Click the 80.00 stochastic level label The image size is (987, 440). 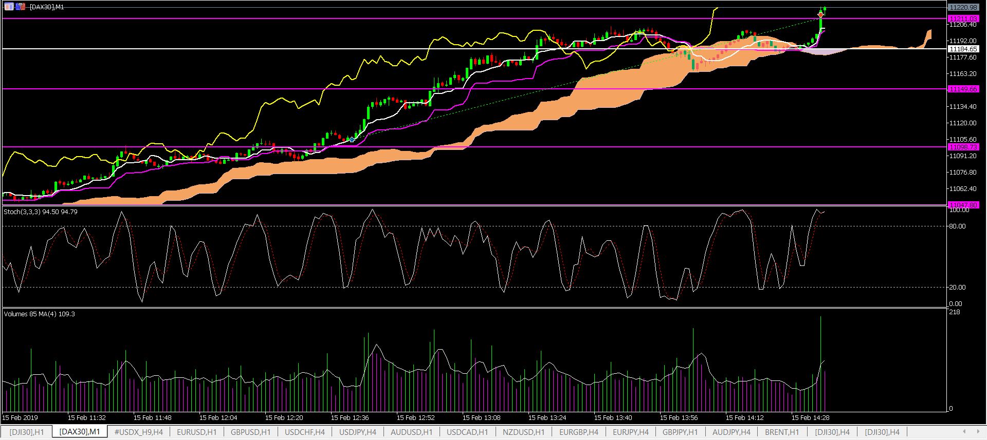coord(958,226)
